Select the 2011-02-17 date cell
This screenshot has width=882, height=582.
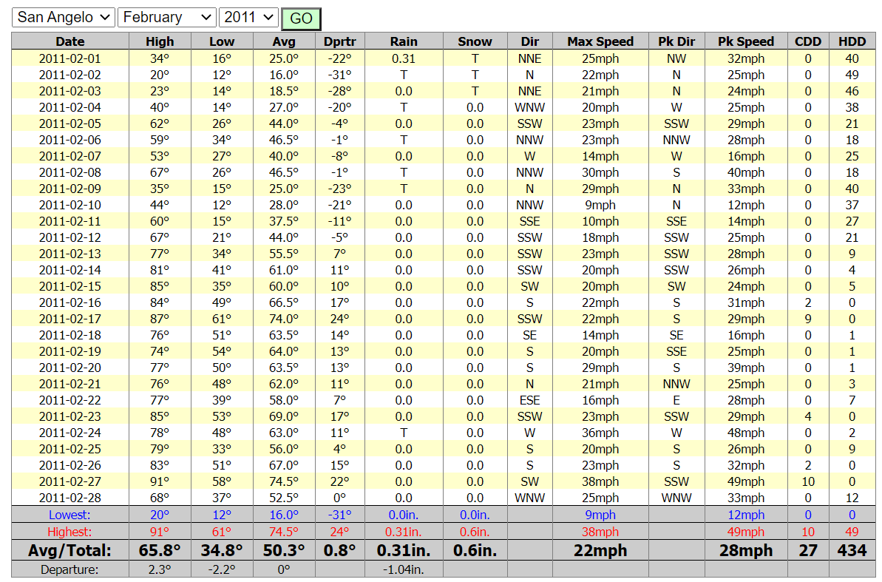click(70, 319)
